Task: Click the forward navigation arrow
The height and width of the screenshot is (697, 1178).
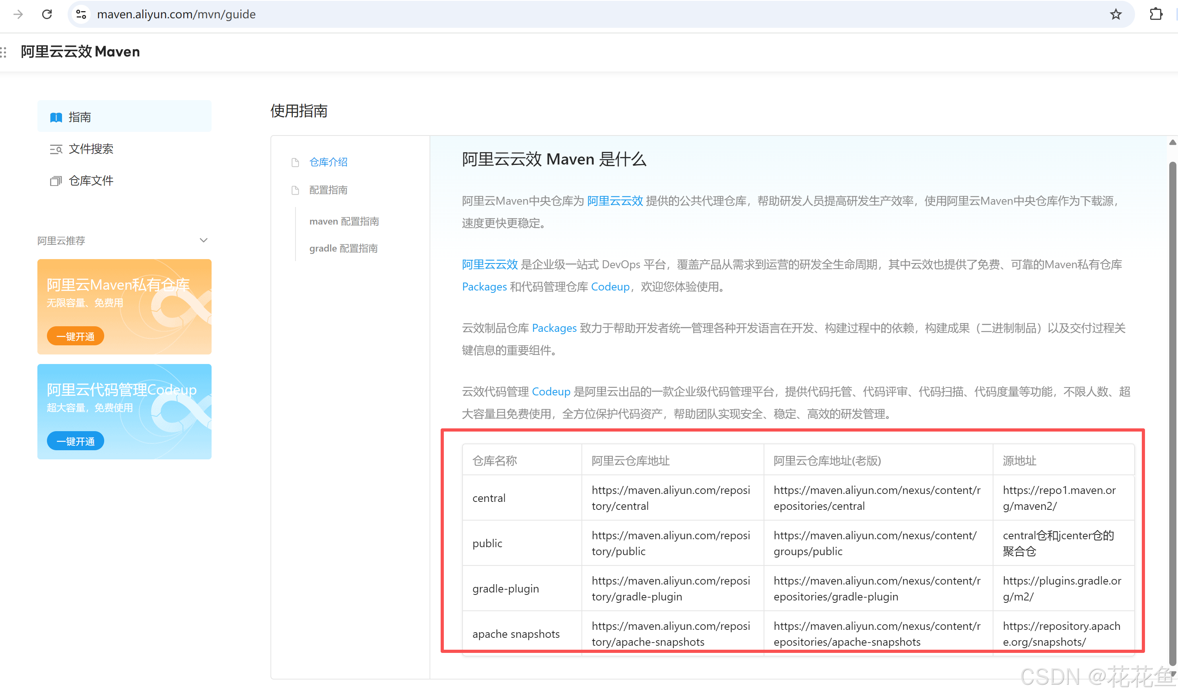Action: pos(18,14)
